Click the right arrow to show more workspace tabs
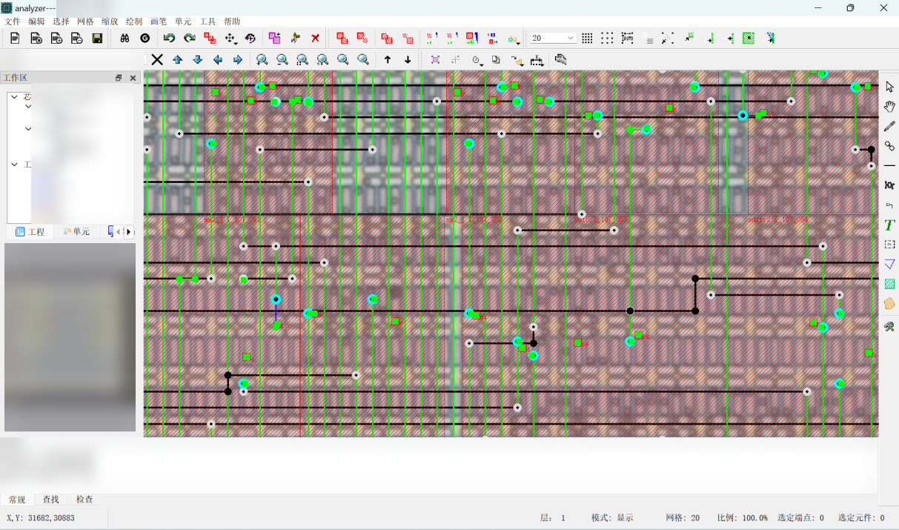The image size is (899, 530). point(129,232)
